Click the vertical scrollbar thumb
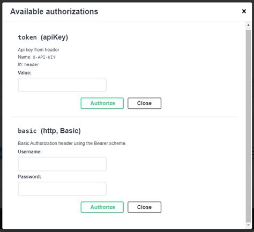 (248, 126)
